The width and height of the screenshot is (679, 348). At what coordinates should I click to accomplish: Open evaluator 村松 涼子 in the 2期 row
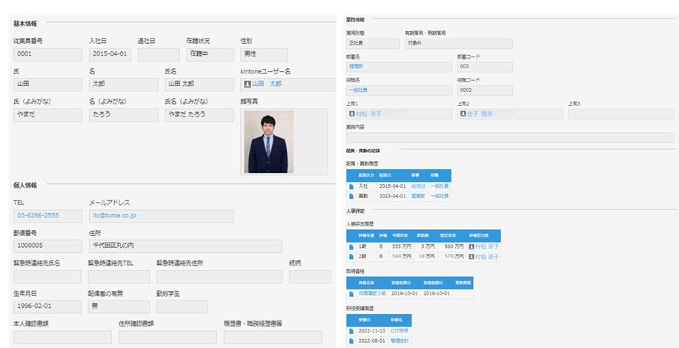coord(487,257)
